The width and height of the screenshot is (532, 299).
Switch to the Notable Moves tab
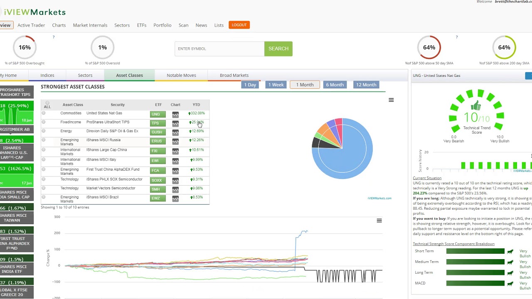click(181, 75)
